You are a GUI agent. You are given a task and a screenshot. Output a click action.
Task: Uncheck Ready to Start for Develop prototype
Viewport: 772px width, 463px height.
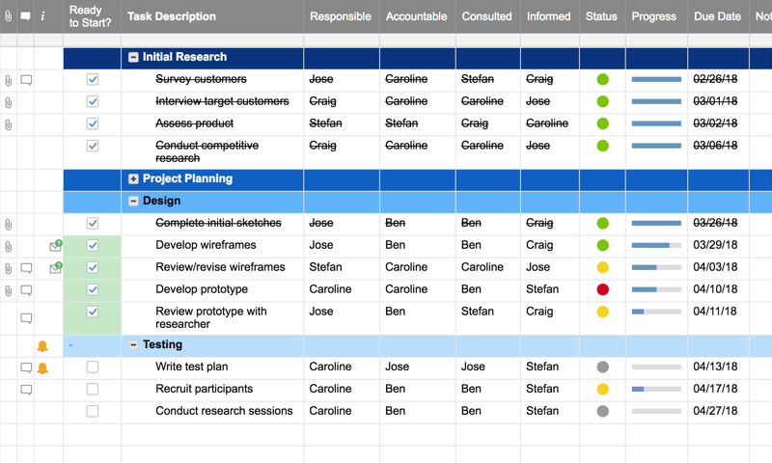coord(93,289)
